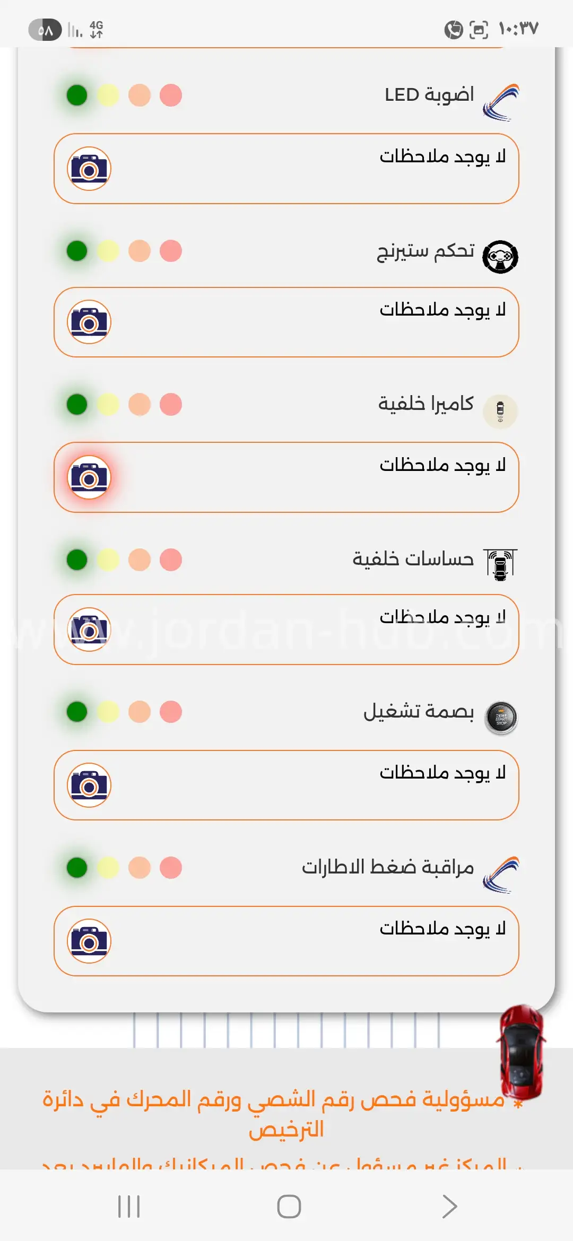Click the rear parking sensors car icon
Viewport: 573px width, 1241px height.
point(500,565)
